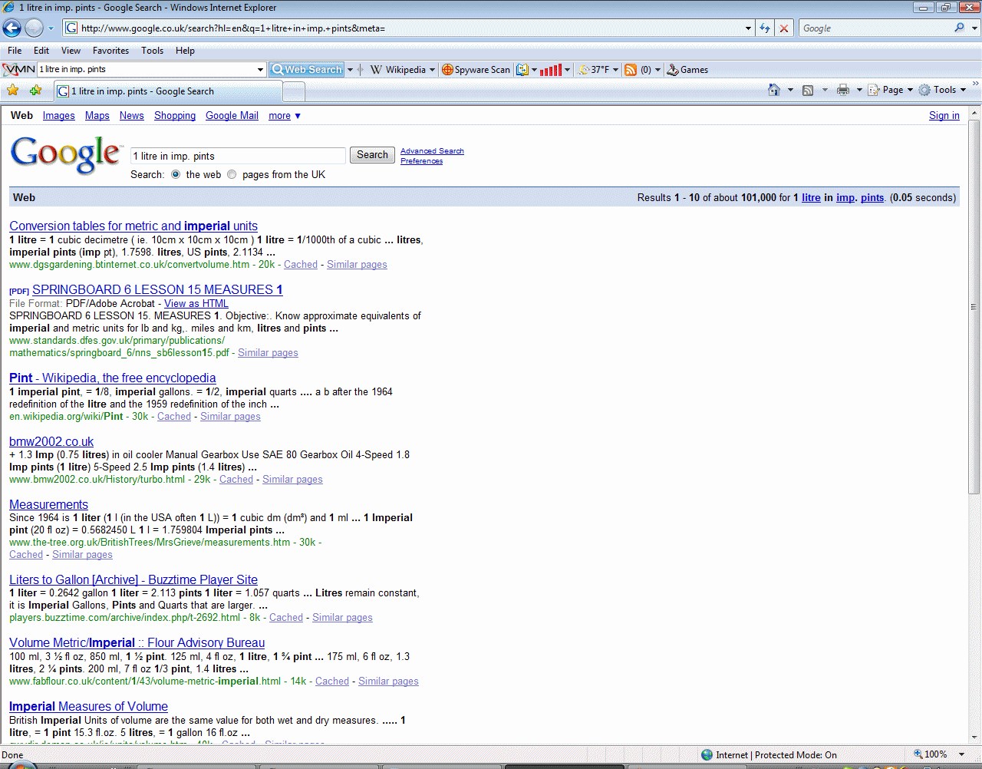982x769 pixels.
Task: Click the Stop loading red X icon
Action: (x=783, y=28)
